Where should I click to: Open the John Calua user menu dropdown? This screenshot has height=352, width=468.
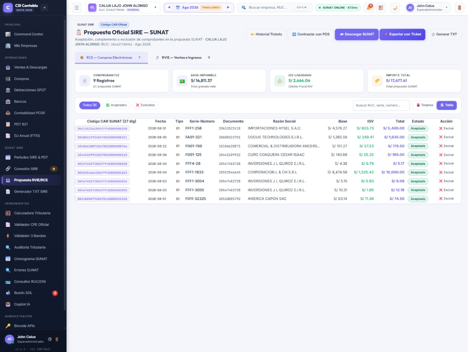pos(428,8)
